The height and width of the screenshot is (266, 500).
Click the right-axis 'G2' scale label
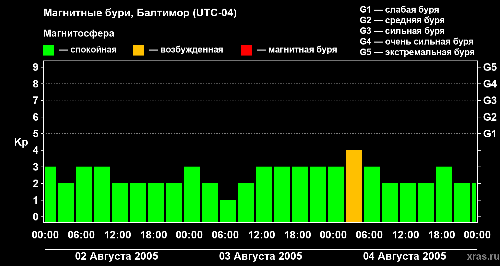[x=490, y=117]
